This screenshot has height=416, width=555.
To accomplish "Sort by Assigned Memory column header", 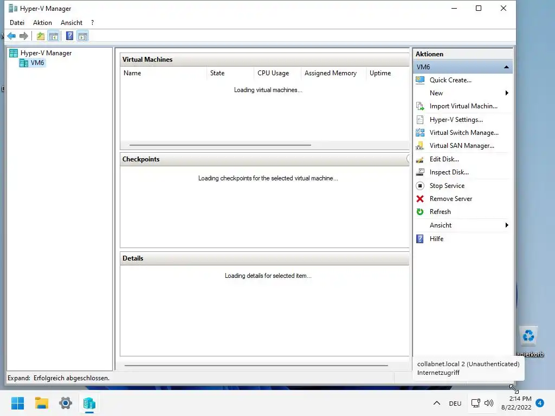I will (x=333, y=73).
